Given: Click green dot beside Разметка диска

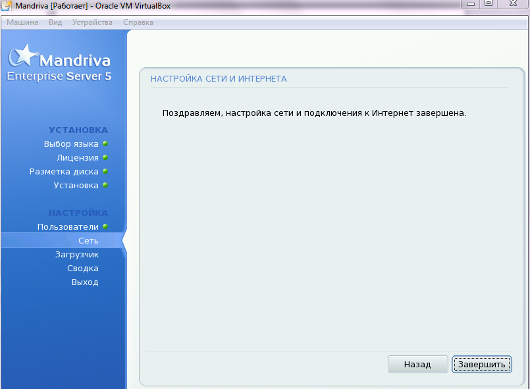Looking at the screenshot, I should tap(105, 171).
